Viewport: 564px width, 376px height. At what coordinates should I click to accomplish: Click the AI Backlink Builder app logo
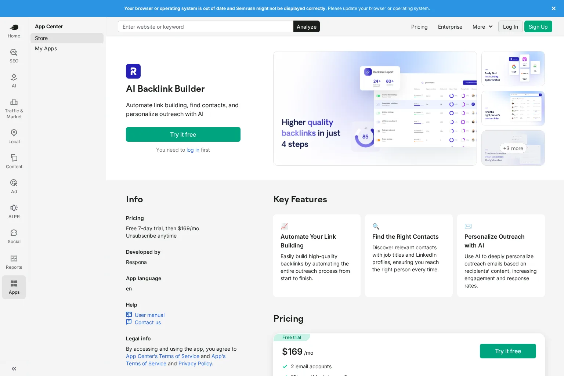click(133, 71)
